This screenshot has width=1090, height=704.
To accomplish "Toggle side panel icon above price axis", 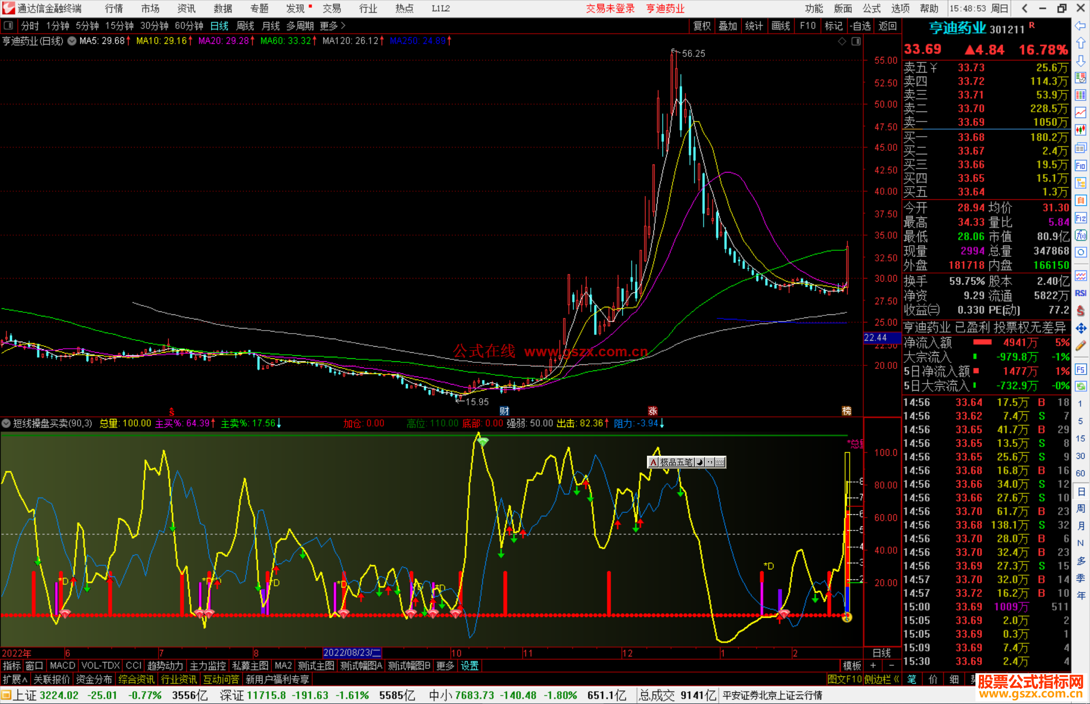I will 856,41.
